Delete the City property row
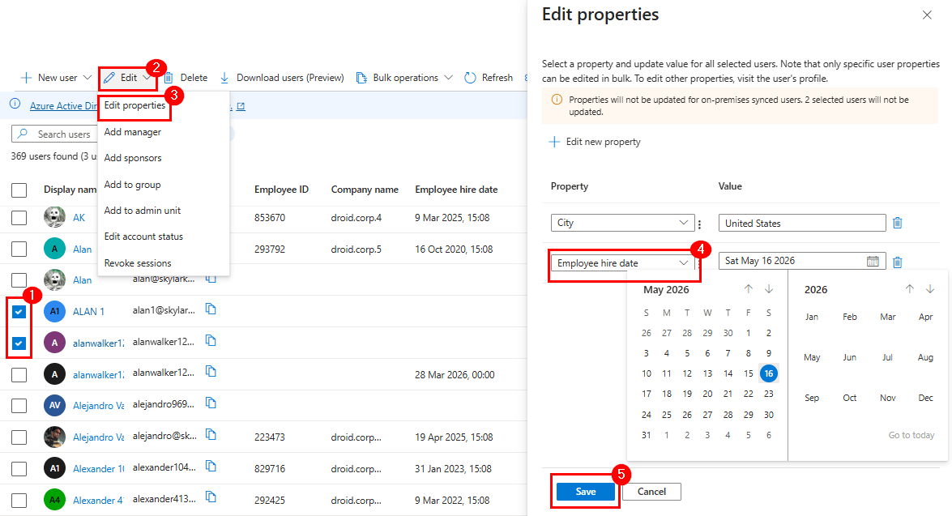The width and height of the screenshot is (952, 516). pyautogui.click(x=898, y=223)
